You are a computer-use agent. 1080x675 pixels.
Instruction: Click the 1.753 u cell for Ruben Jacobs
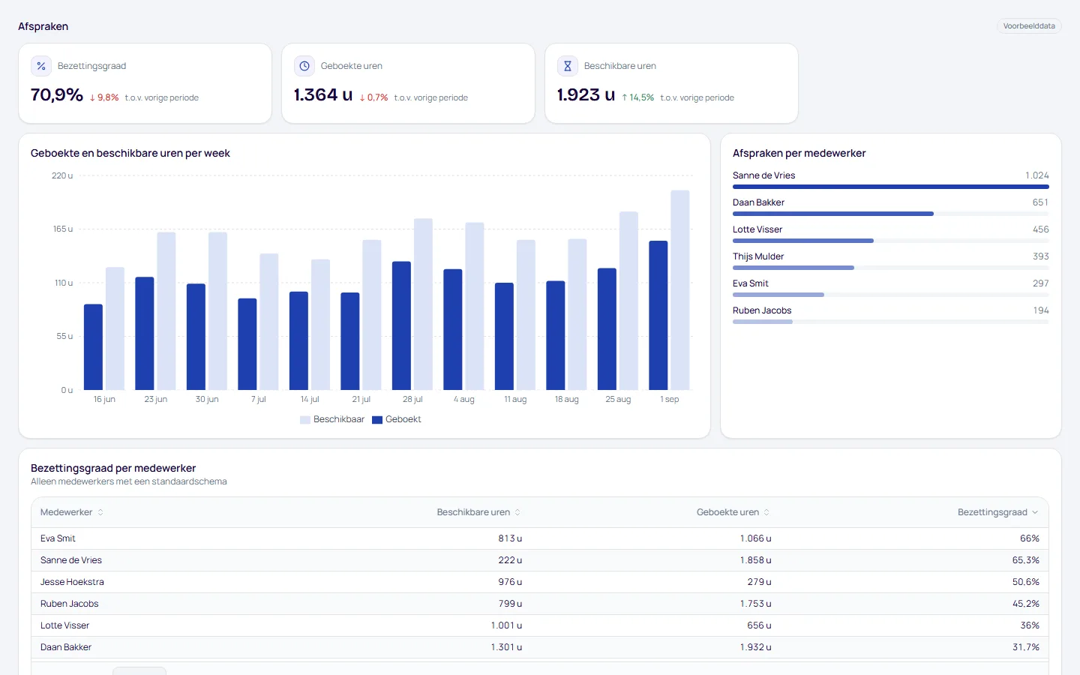[755, 604]
